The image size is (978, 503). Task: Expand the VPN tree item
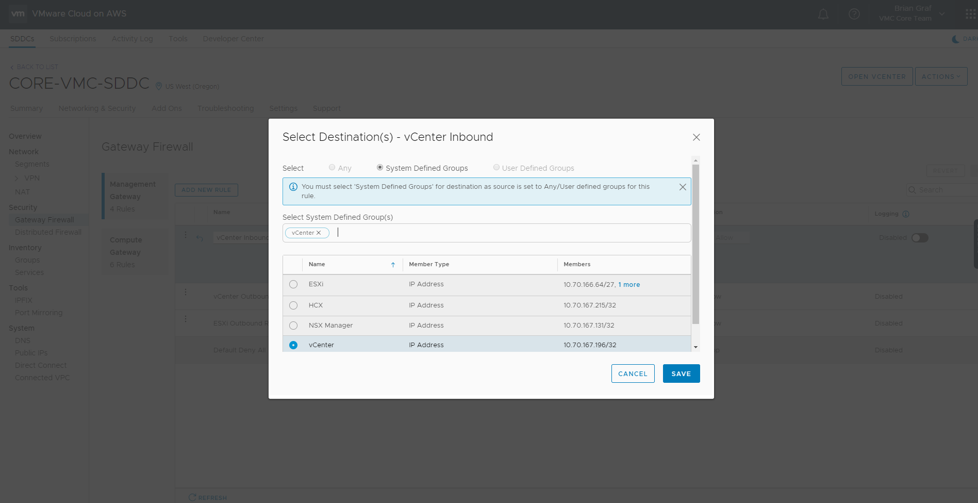16,179
